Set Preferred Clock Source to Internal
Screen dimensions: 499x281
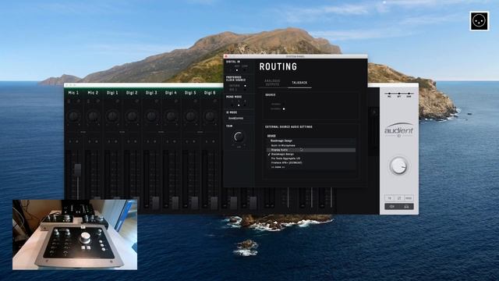(245, 86)
